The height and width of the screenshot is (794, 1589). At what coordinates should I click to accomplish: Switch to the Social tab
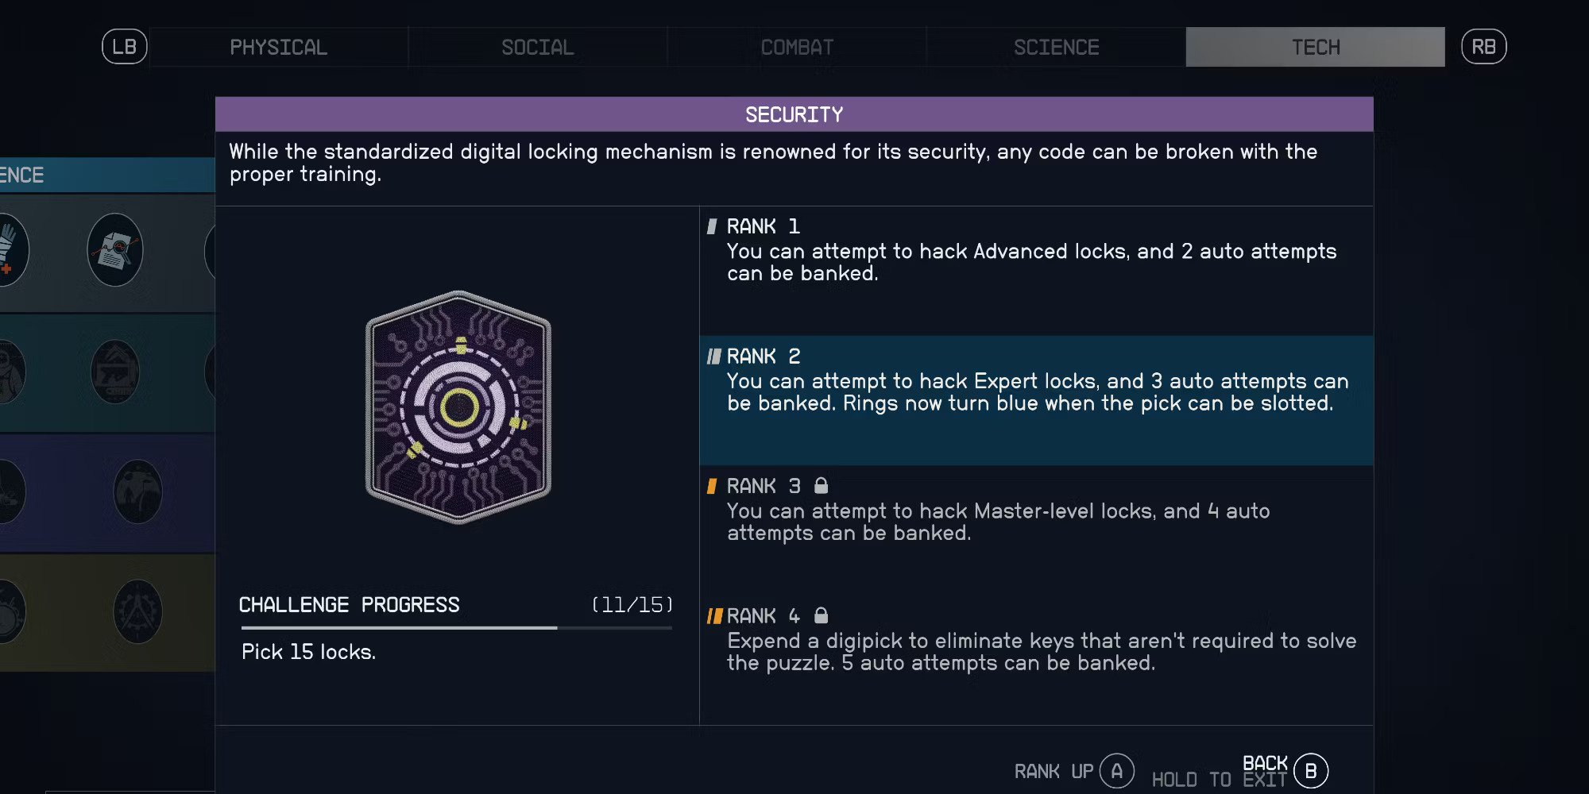click(537, 47)
